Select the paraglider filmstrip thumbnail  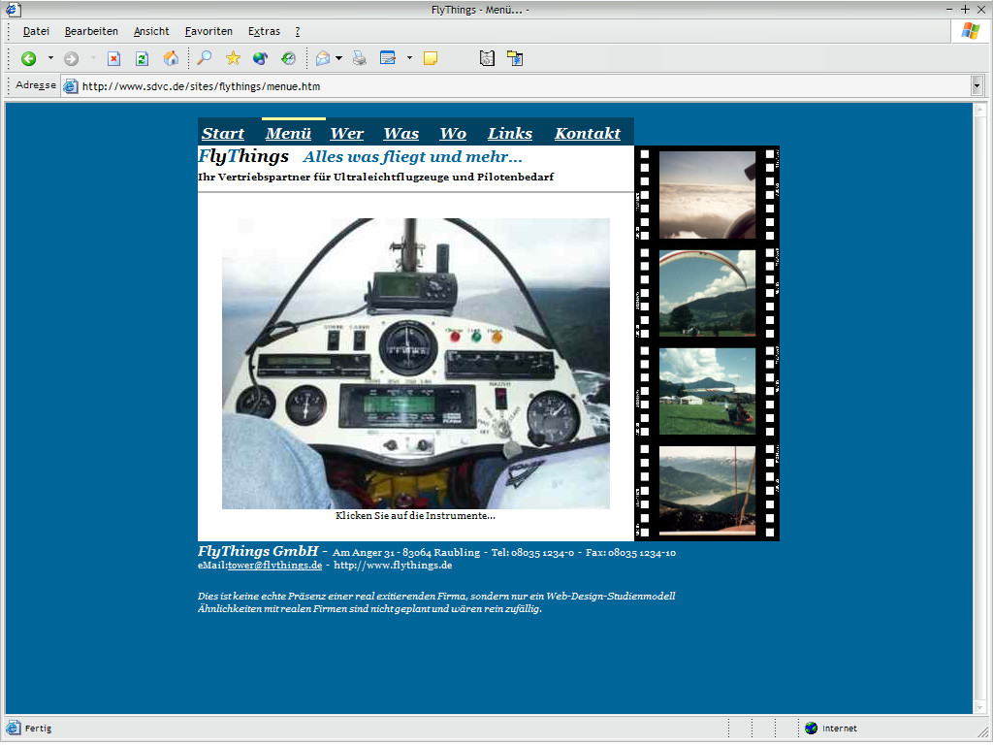pos(707,293)
